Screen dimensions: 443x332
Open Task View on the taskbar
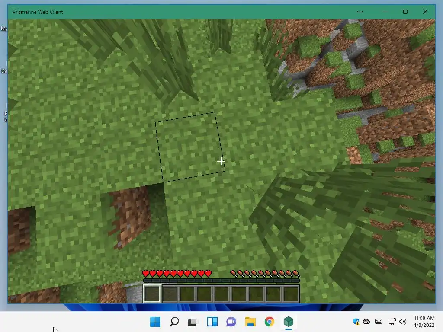193,322
